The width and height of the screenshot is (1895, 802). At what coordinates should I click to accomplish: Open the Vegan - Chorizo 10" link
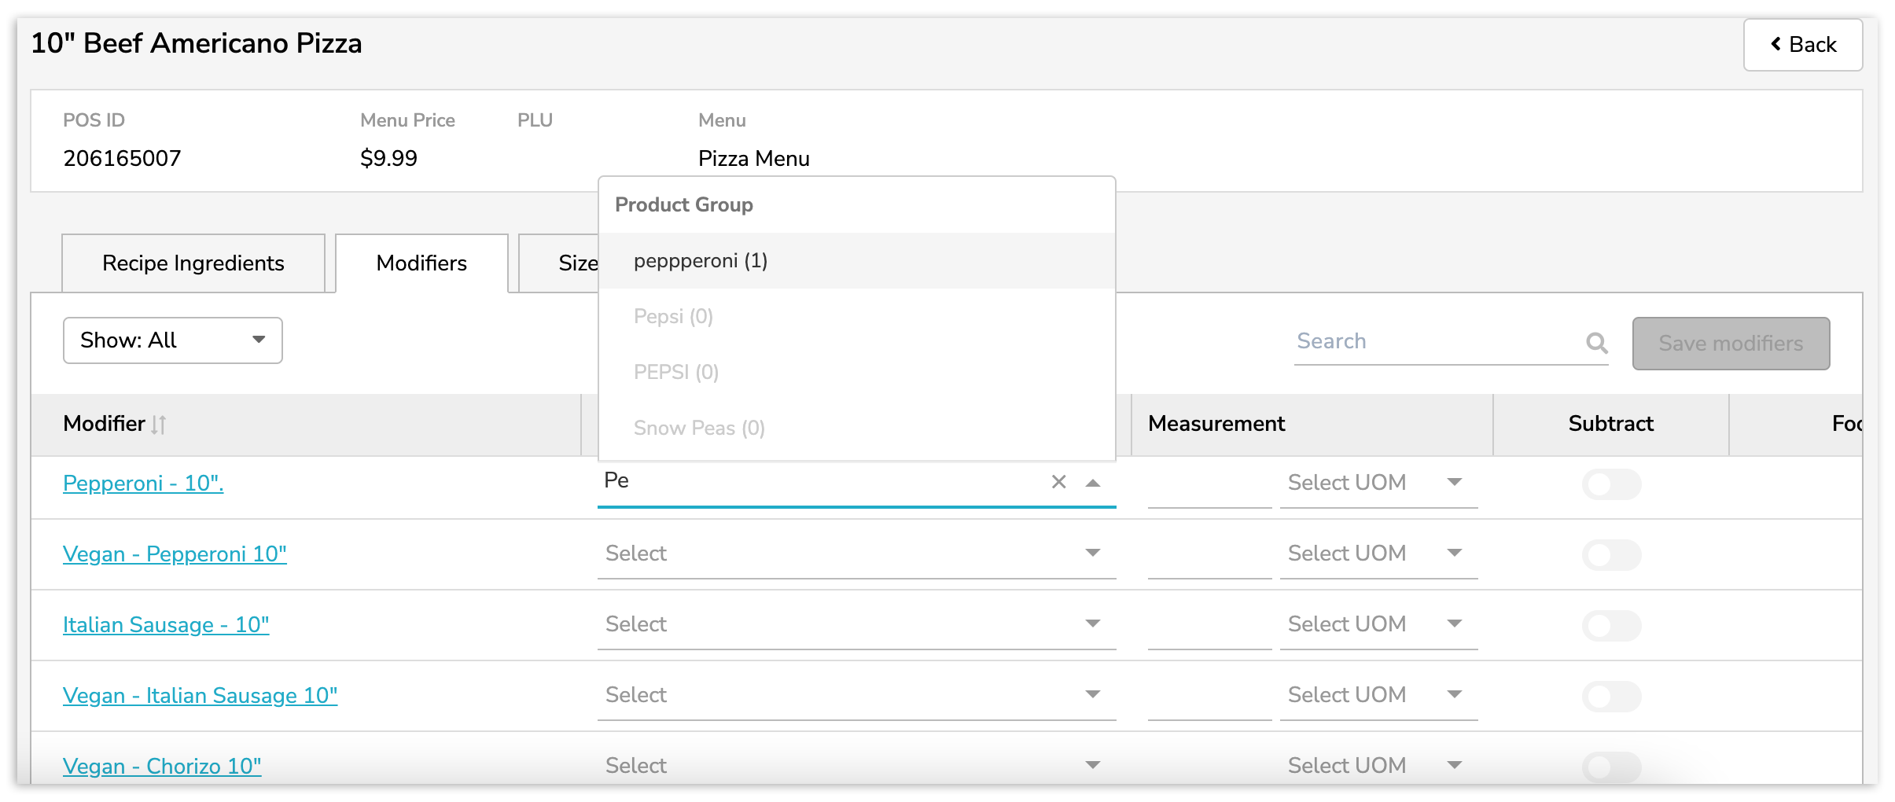click(x=162, y=766)
